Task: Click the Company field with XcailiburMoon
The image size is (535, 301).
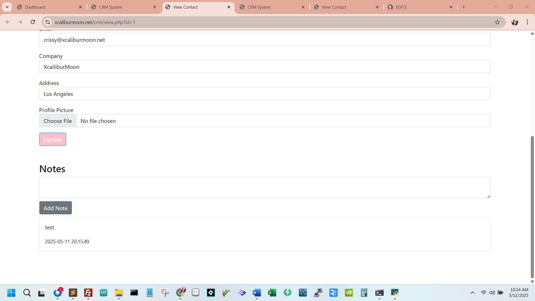Action: (x=265, y=67)
